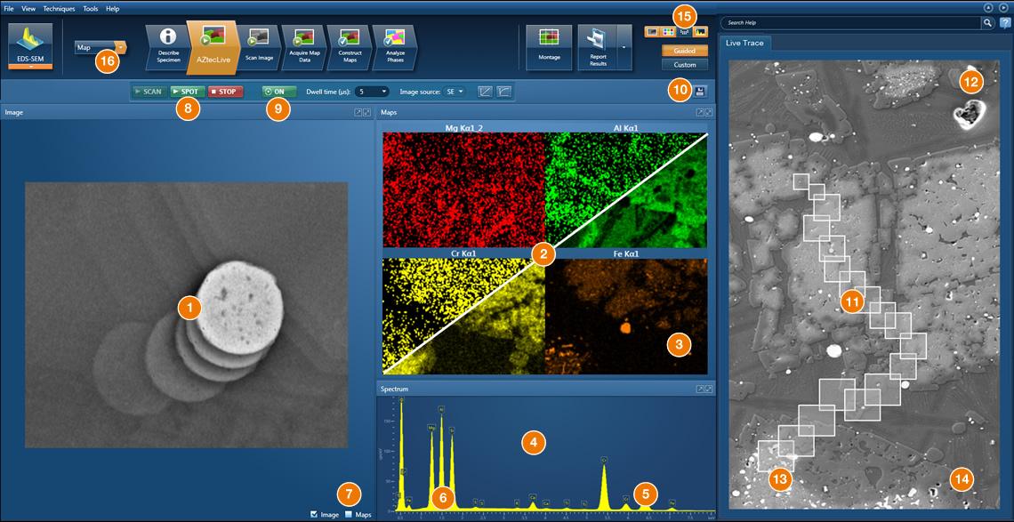The image size is (1014, 522).
Task: Open the Image source SE dropdown
Action: [456, 91]
